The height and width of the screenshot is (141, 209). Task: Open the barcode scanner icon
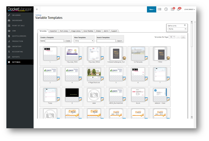pos(159,9)
